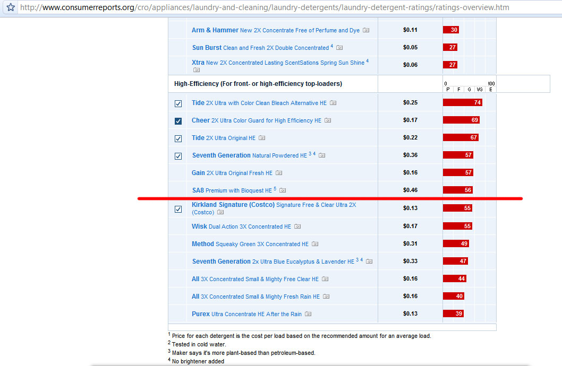Select the score bar showing 30
562x366 pixels.
coord(451,30)
